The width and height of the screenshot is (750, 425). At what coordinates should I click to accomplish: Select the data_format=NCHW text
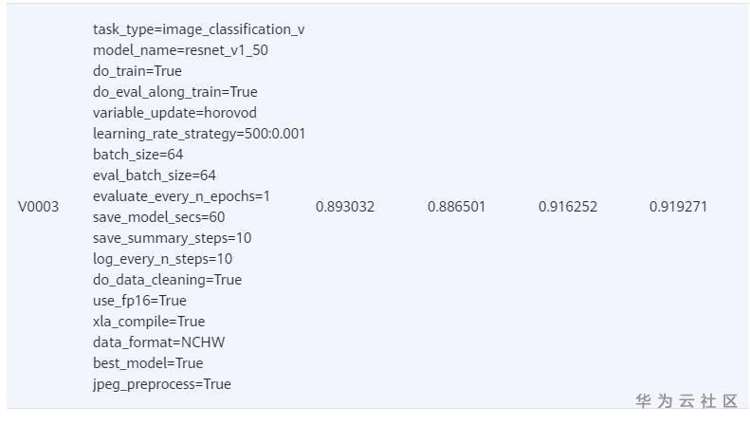click(x=158, y=342)
